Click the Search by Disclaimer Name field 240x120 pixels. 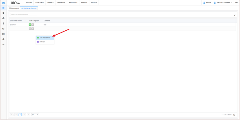click(24, 14)
